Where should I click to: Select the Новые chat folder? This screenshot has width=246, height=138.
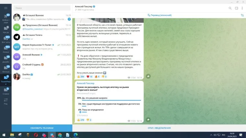coord(6,49)
